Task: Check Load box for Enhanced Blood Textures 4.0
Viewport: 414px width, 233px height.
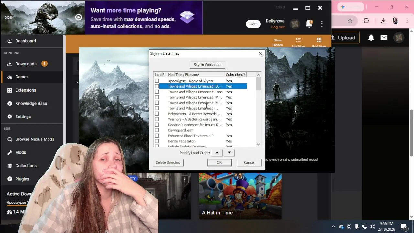Action: tap(157, 136)
